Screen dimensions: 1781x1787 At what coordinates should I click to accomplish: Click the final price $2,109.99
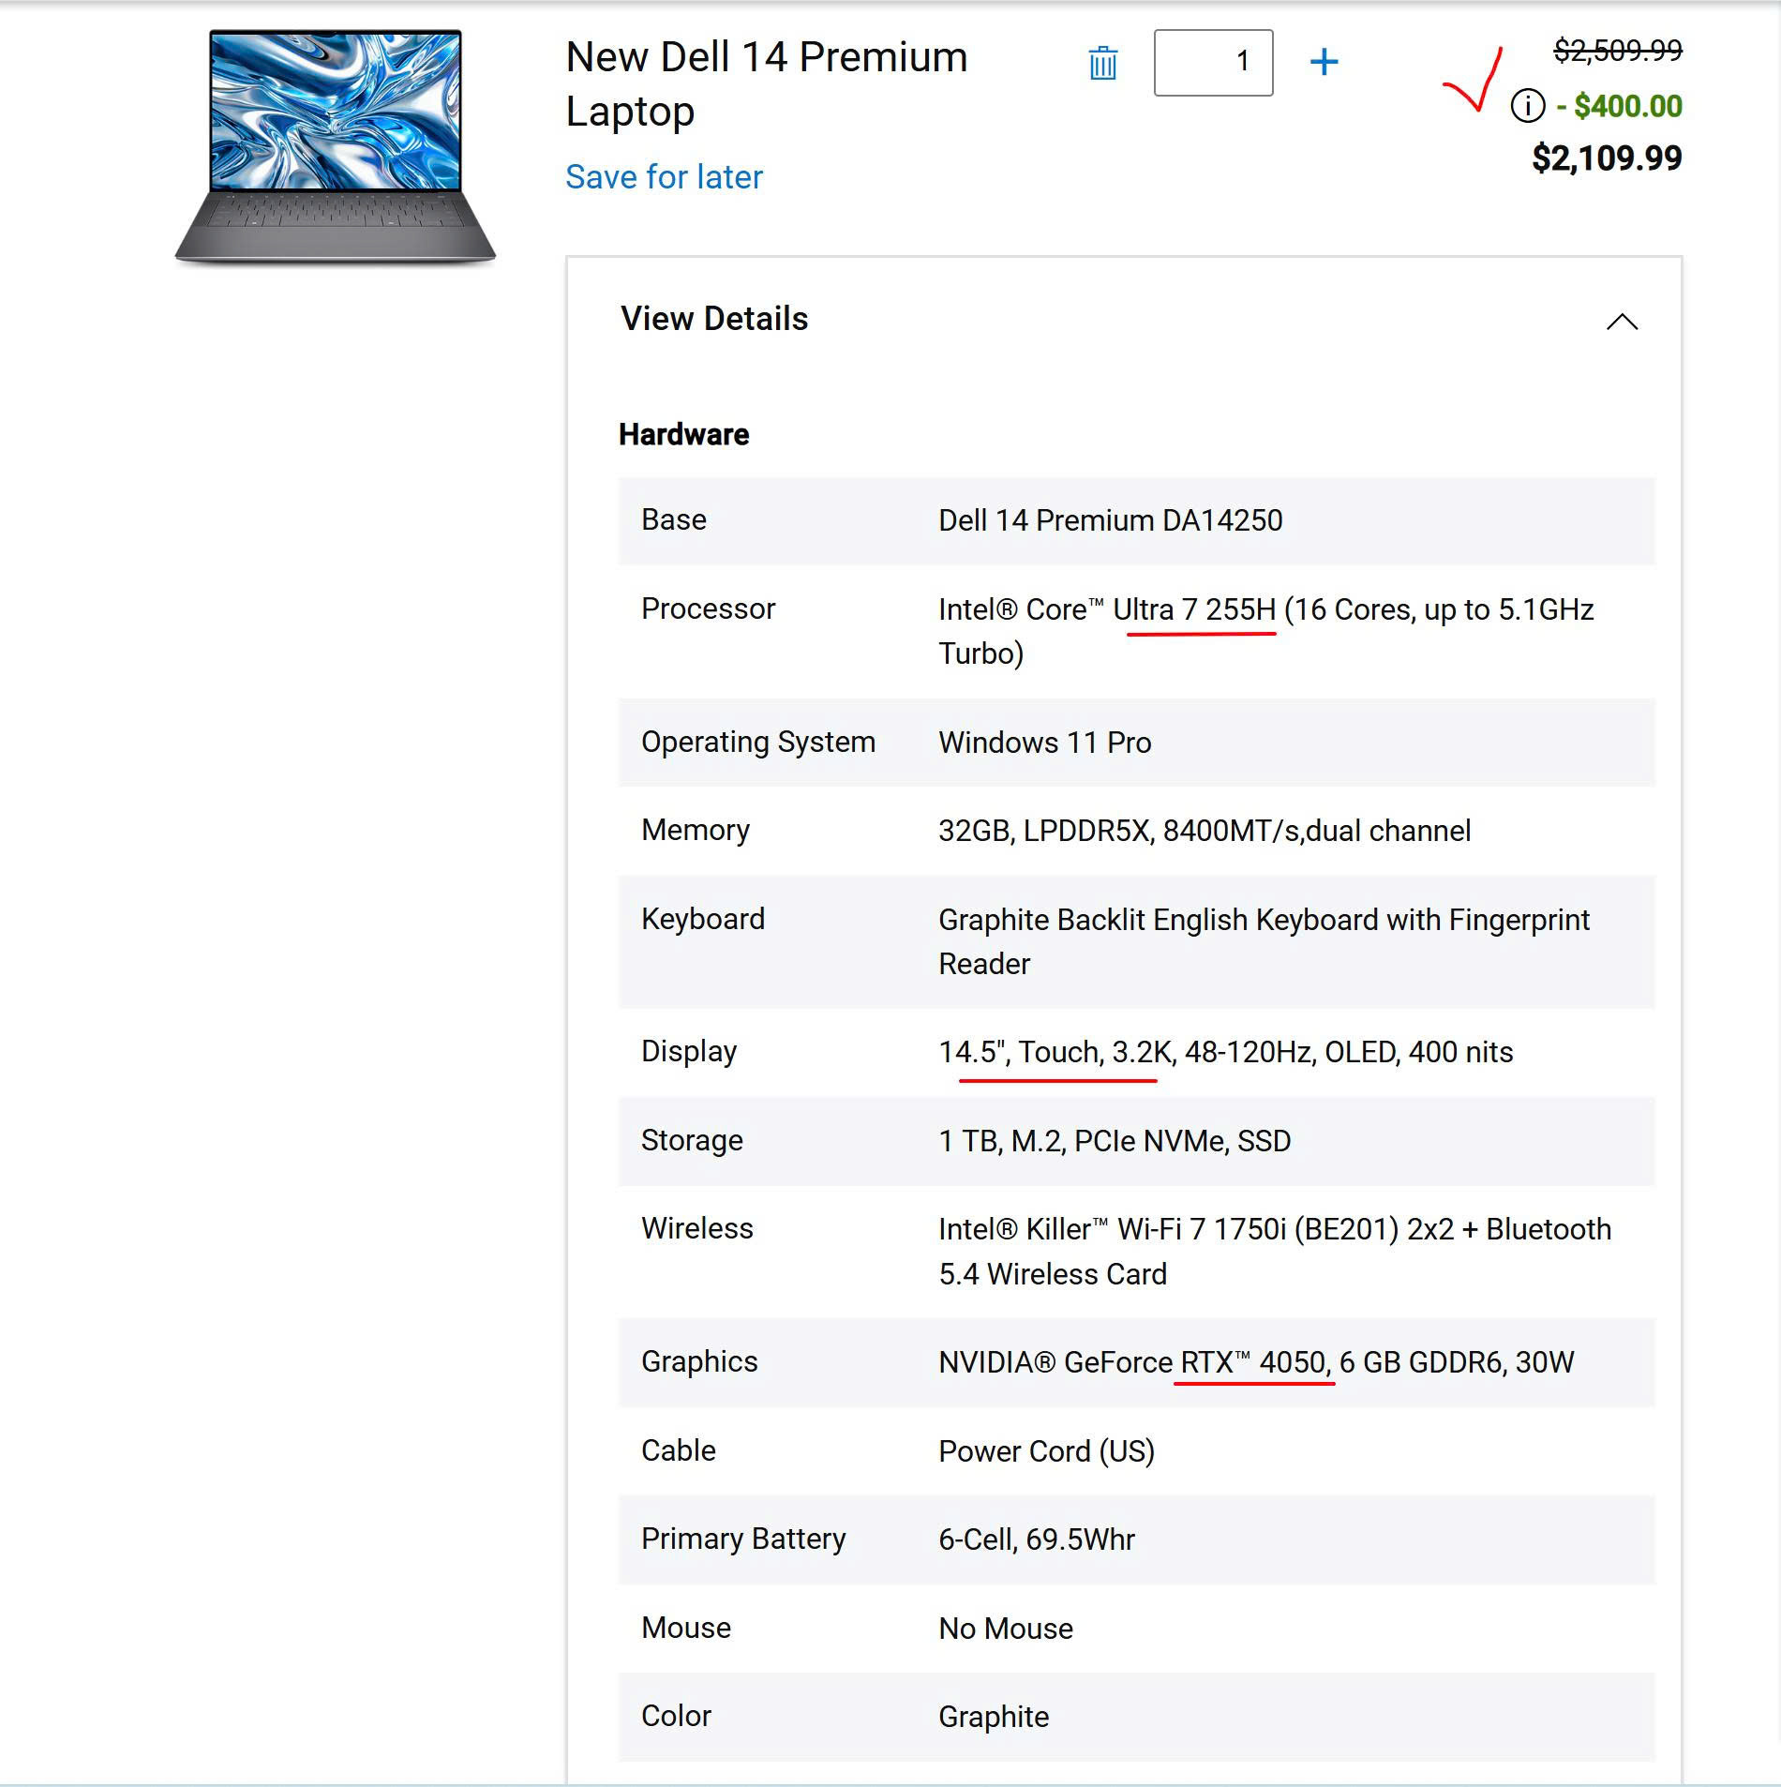click(x=1606, y=158)
